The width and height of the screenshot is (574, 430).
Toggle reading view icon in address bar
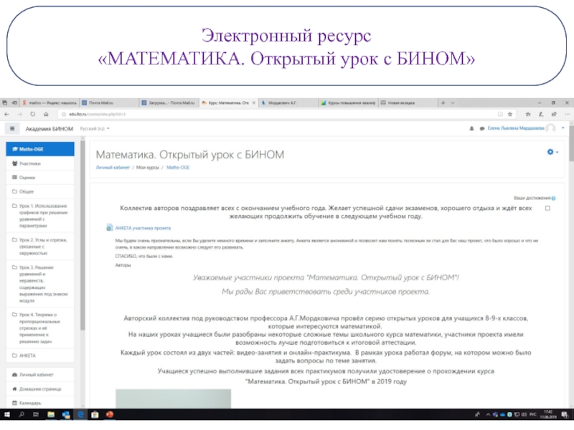pyautogui.click(x=500, y=114)
